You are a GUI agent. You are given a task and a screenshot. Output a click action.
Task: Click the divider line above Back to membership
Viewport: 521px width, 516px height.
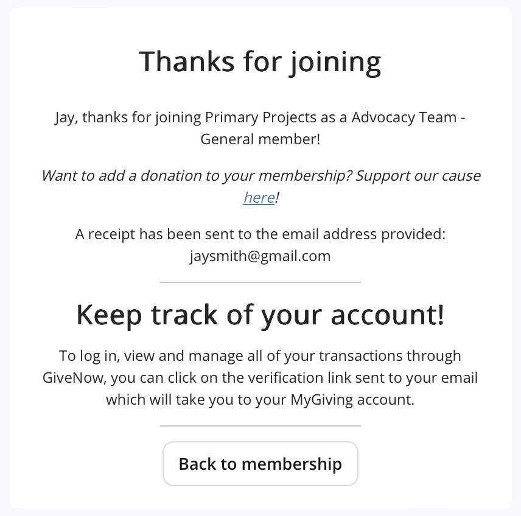260,426
